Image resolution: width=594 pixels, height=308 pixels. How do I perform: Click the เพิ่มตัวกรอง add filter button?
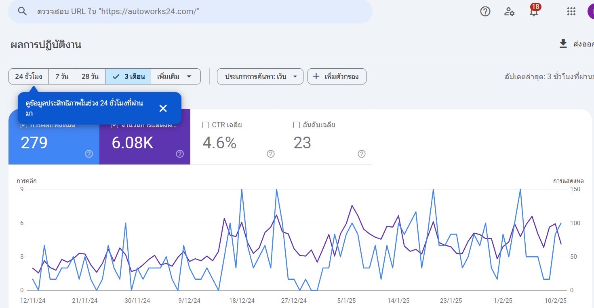[x=337, y=76]
